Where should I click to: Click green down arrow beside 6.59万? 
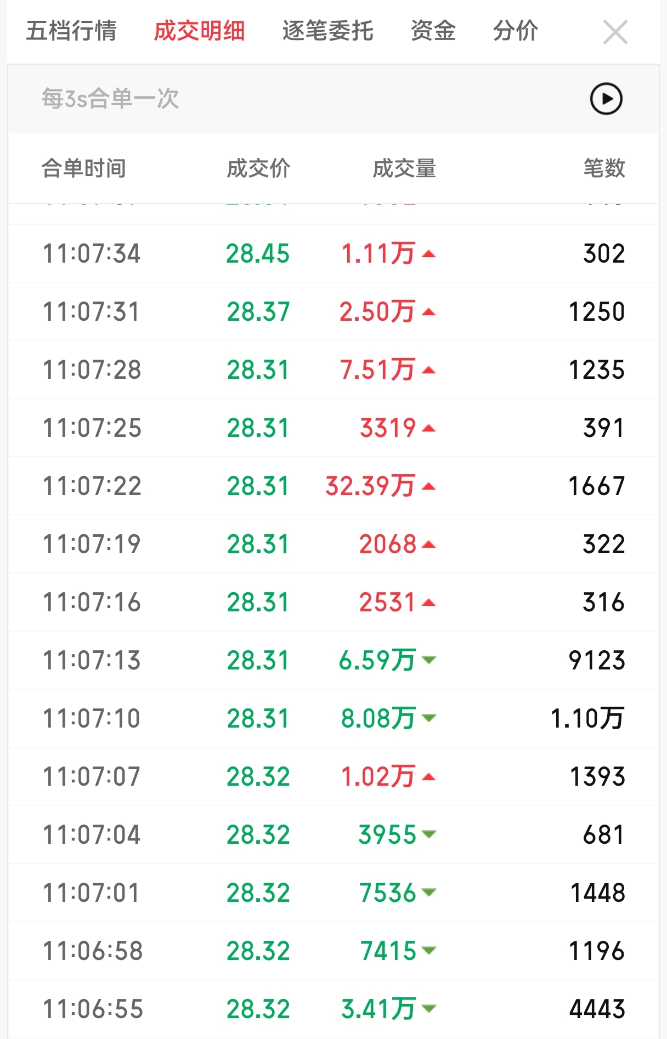[x=429, y=660]
